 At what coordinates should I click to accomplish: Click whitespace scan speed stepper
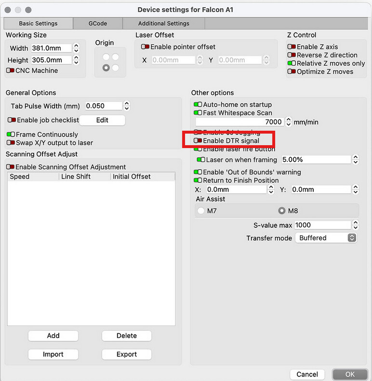[x=288, y=122]
